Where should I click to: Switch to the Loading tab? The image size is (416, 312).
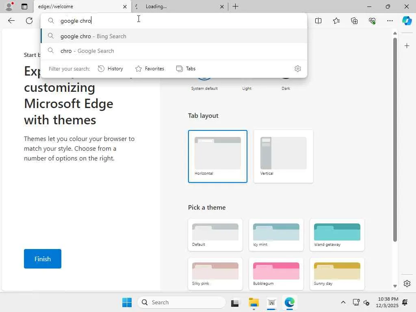click(x=180, y=6)
